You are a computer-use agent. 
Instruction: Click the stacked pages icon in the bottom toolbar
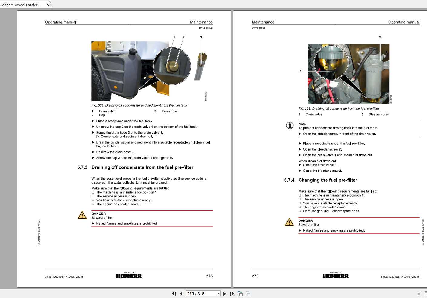click(x=248, y=293)
